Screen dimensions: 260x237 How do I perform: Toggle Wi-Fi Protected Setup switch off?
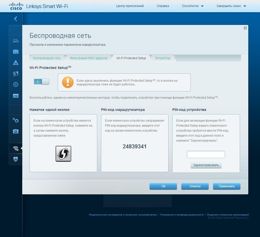pyautogui.click(x=41, y=82)
